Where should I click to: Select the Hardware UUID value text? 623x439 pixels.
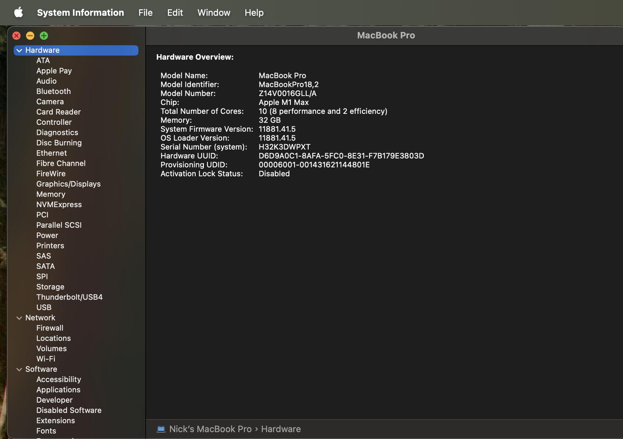341,156
